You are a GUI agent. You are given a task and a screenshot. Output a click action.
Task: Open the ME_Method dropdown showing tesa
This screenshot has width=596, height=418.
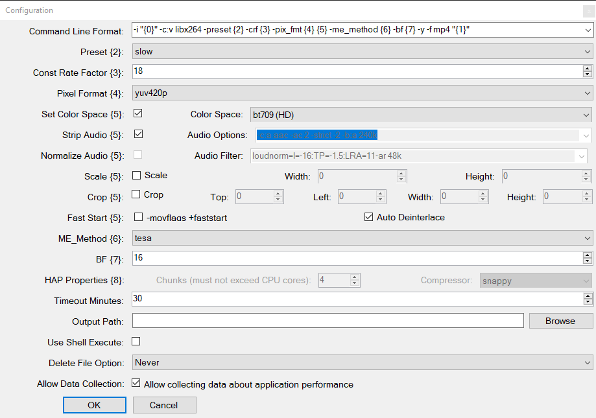362,238
